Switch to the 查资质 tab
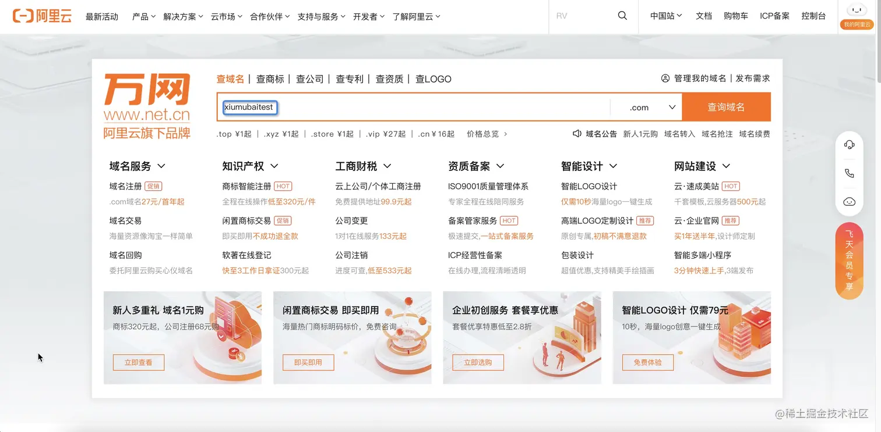This screenshot has width=881, height=432. [390, 79]
